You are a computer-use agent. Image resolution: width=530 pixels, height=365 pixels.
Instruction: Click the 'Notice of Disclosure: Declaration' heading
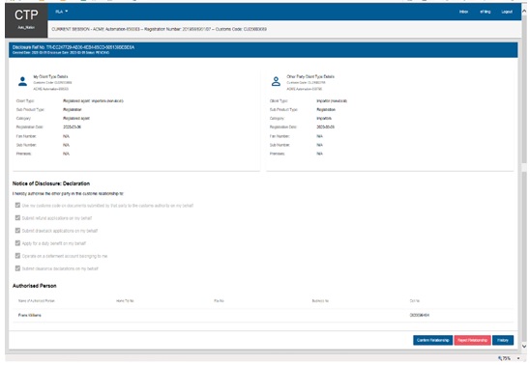(x=51, y=183)
